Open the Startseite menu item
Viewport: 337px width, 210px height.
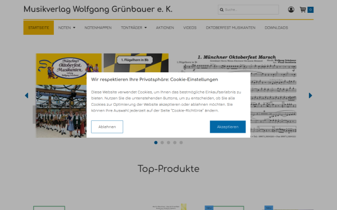coord(39,27)
